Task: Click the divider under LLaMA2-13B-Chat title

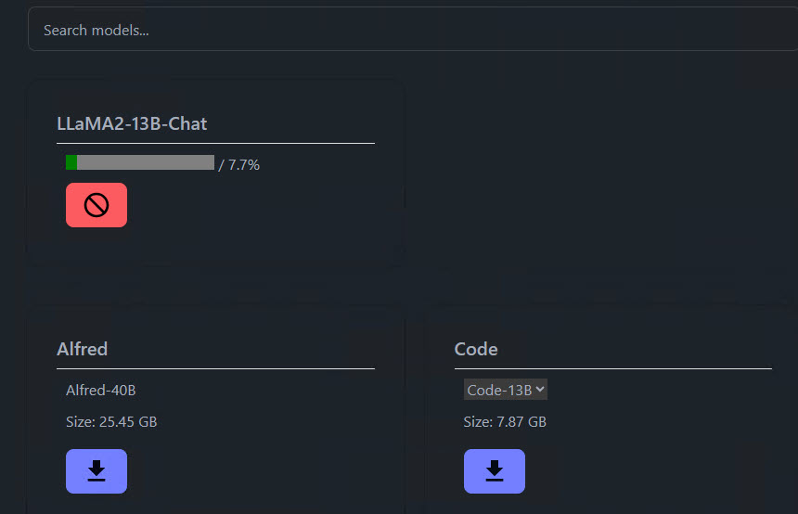Action: click(x=215, y=143)
